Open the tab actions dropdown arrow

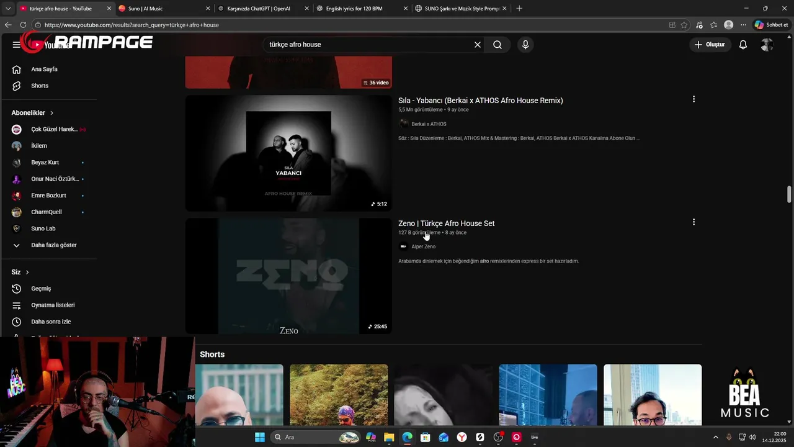pyautogui.click(x=7, y=9)
